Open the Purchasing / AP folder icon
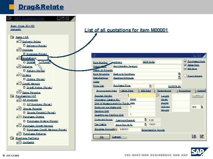Screen dimensions: 213x159 click(12, 96)
